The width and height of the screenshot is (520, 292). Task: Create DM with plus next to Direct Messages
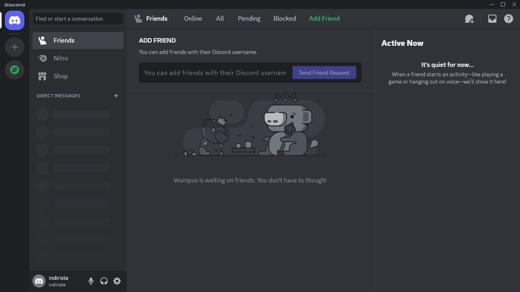pos(116,96)
